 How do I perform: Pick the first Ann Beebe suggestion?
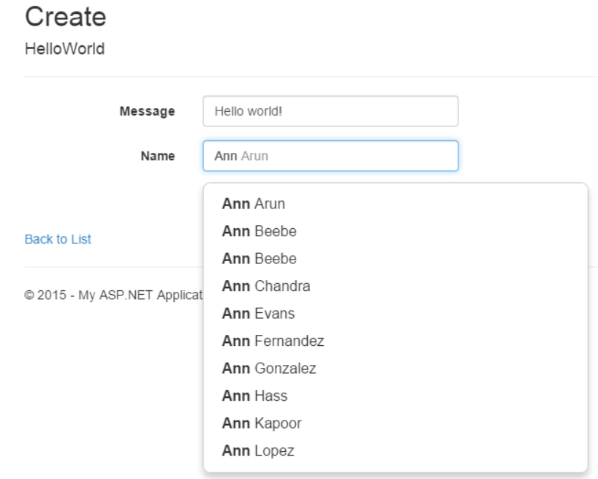[259, 232]
